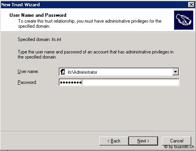Focus the Password input field

119,82
